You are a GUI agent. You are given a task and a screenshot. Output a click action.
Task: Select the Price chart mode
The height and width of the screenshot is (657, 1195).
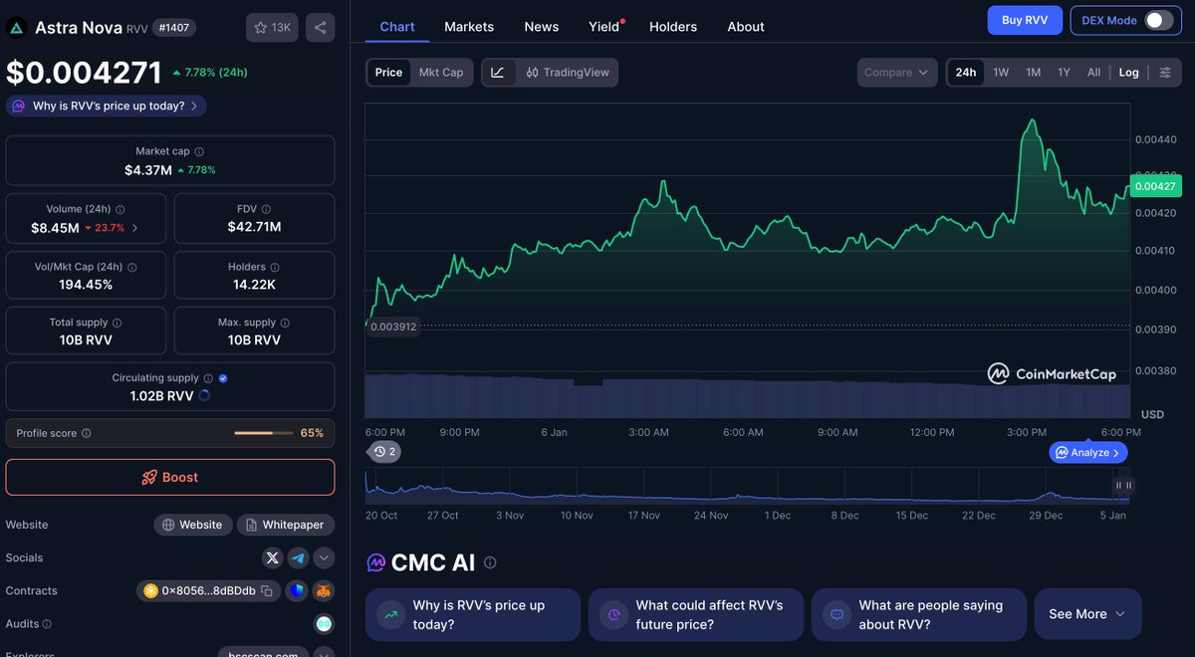coord(388,73)
